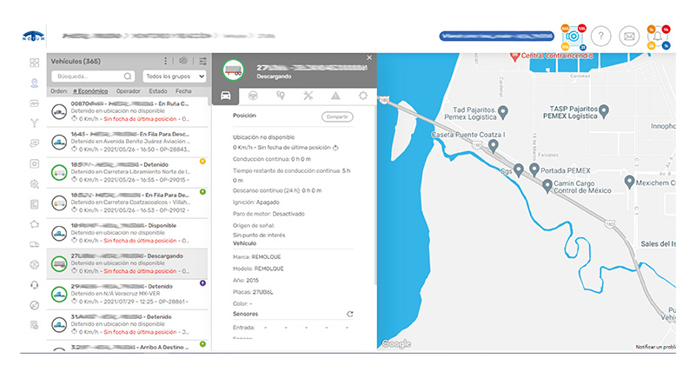Image resolution: width=696 pixels, height=372 pixels.
Task: Open the Todos los grupos dropdown
Action: (174, 76)
